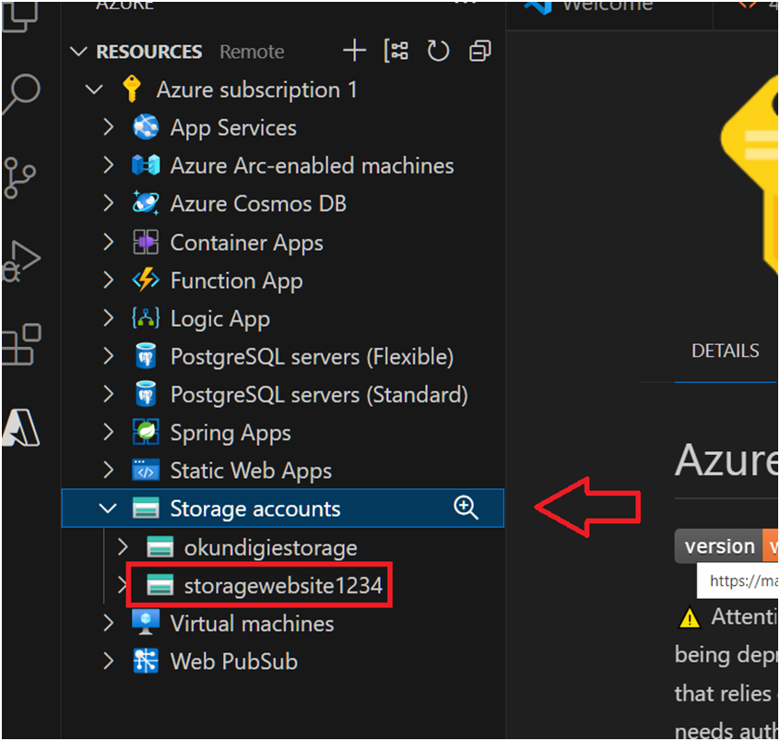Screen dimensions: 780x741
Task: Expand the Azure Cosmos DB node
Action: (x=109, y=203)
